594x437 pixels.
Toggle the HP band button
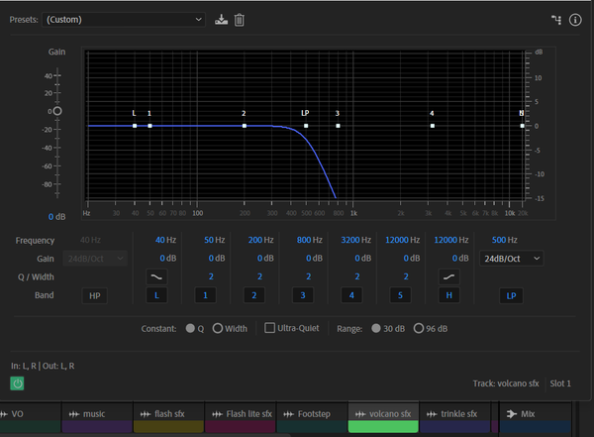95,295
